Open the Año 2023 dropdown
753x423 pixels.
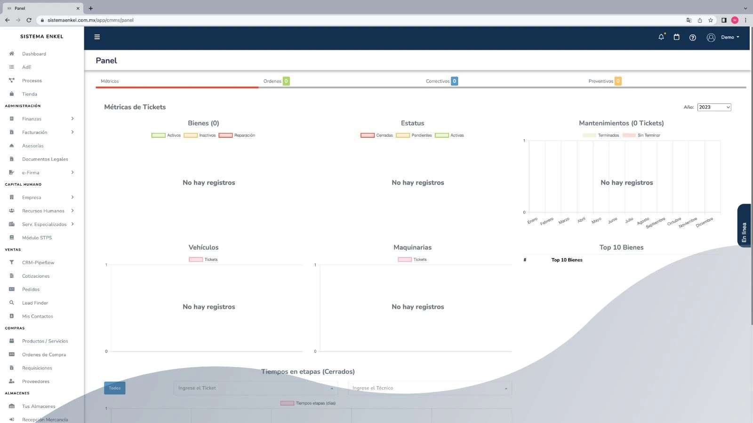click(x=714, y=107)
